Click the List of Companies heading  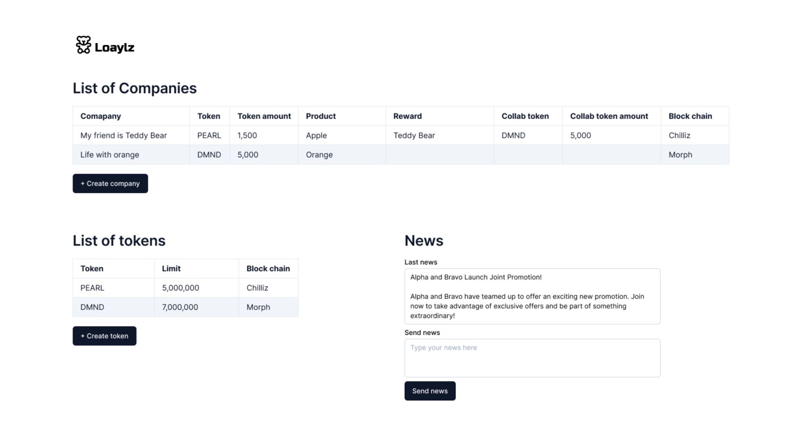coord(135,88)
